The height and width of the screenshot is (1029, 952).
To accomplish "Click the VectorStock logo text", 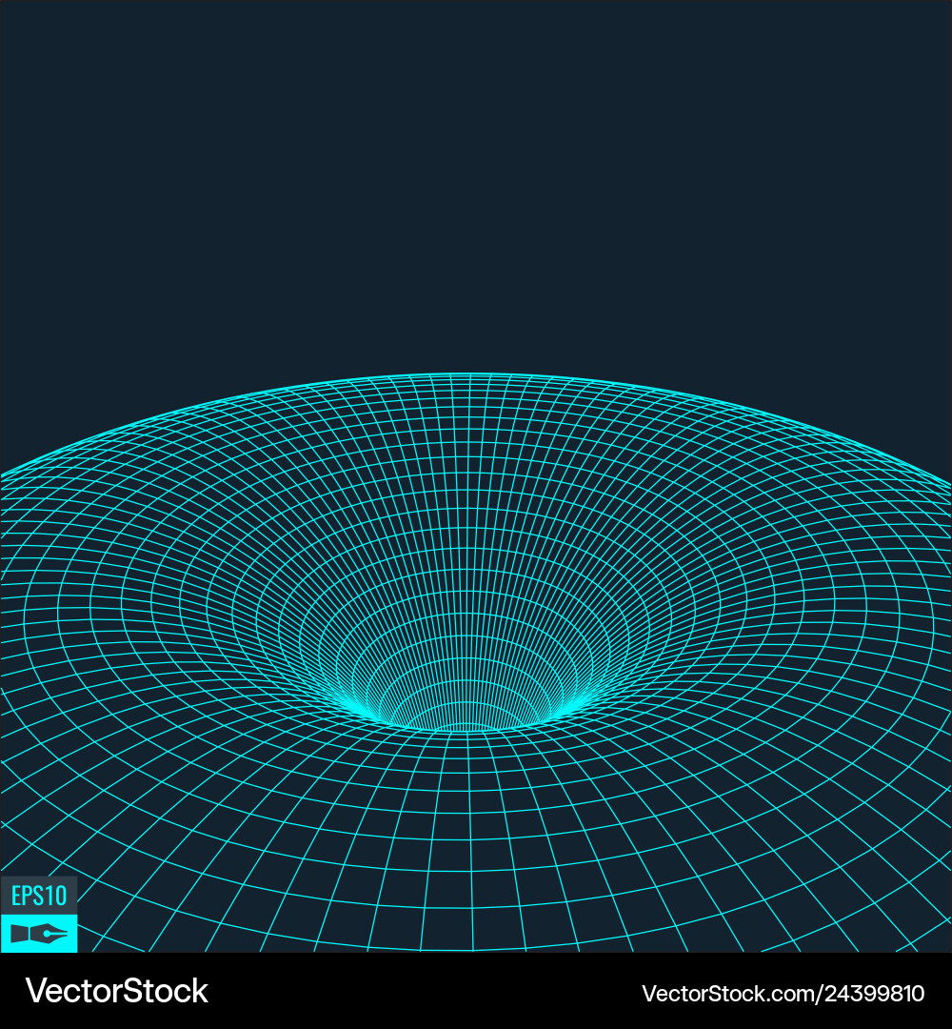I will pos(117,991).
